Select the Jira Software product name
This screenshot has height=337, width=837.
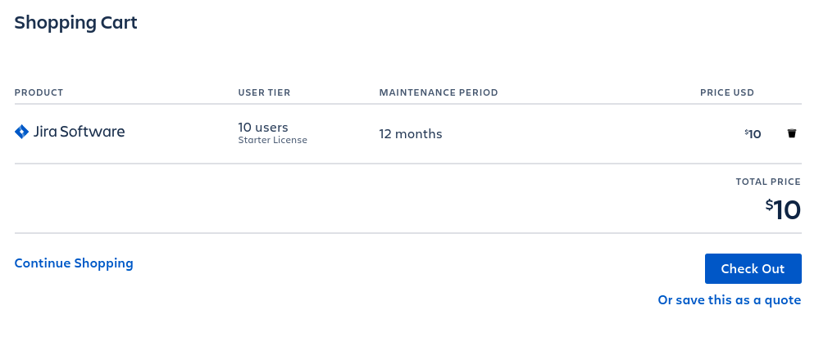pos(79,132)
